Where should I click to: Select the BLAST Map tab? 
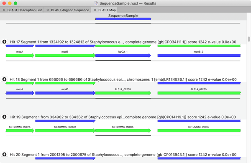pos(107,10)
